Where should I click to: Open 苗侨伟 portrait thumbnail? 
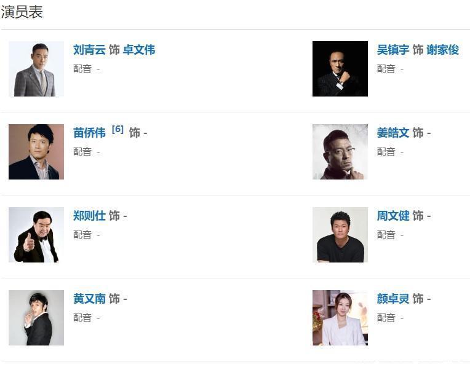(x=36, y=152)
